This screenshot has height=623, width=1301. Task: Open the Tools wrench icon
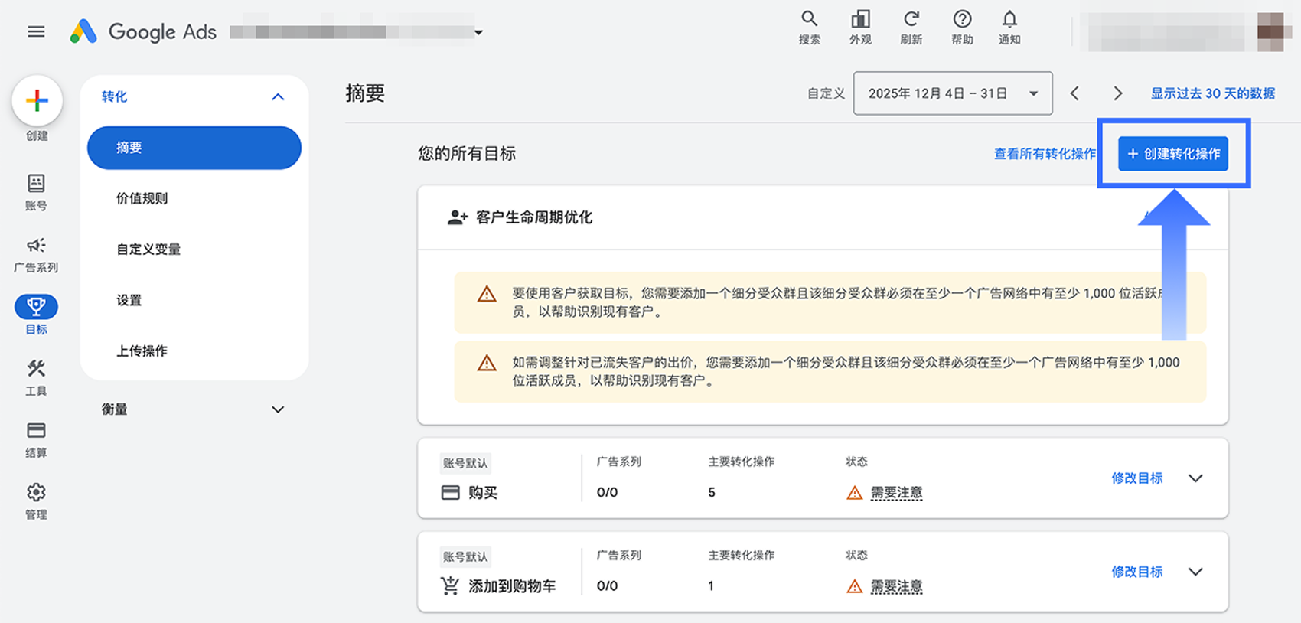(x=36, y=370)
